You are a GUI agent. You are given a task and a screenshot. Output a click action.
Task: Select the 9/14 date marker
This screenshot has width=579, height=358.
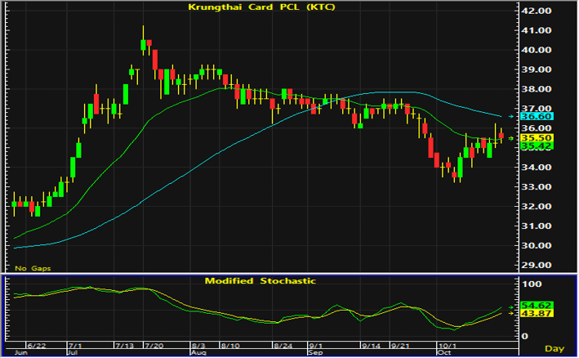click(x=371, y=346)
